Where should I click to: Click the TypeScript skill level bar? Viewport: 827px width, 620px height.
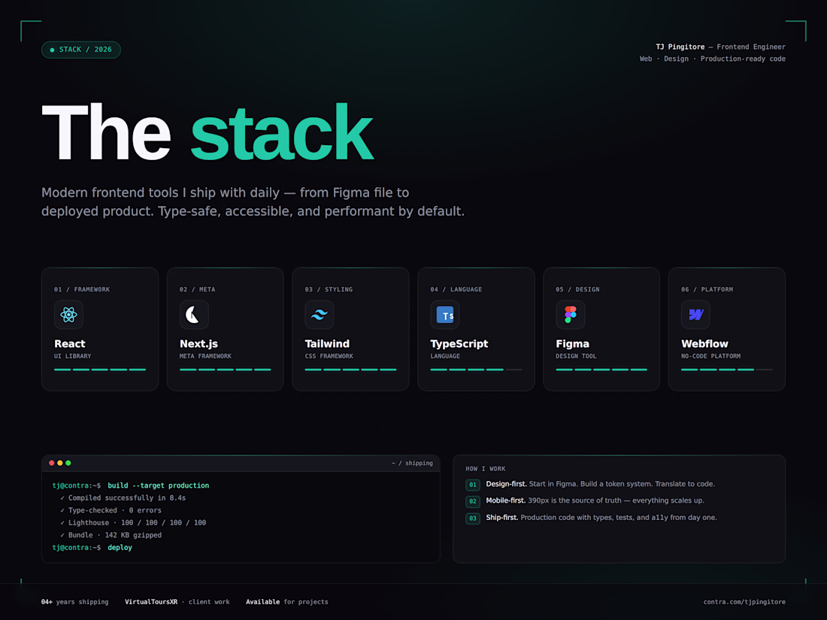click(476, 370)
